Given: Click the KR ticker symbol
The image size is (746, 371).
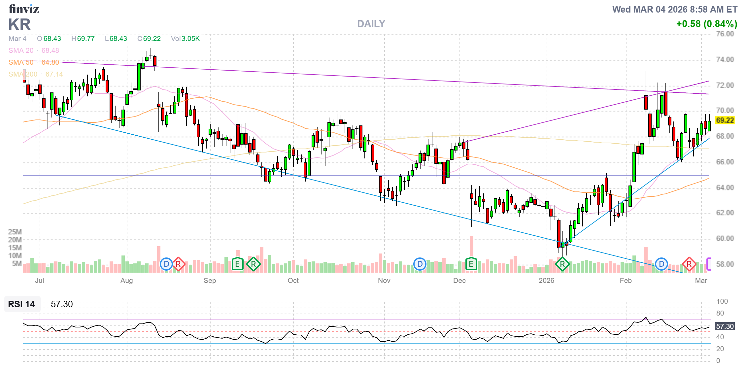Looking at the screenshot, I should [x=19, y=25].
